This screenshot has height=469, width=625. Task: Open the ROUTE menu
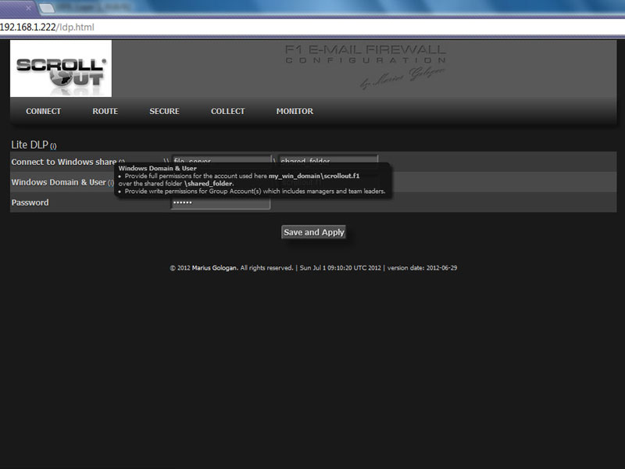[x=105, y=111]
